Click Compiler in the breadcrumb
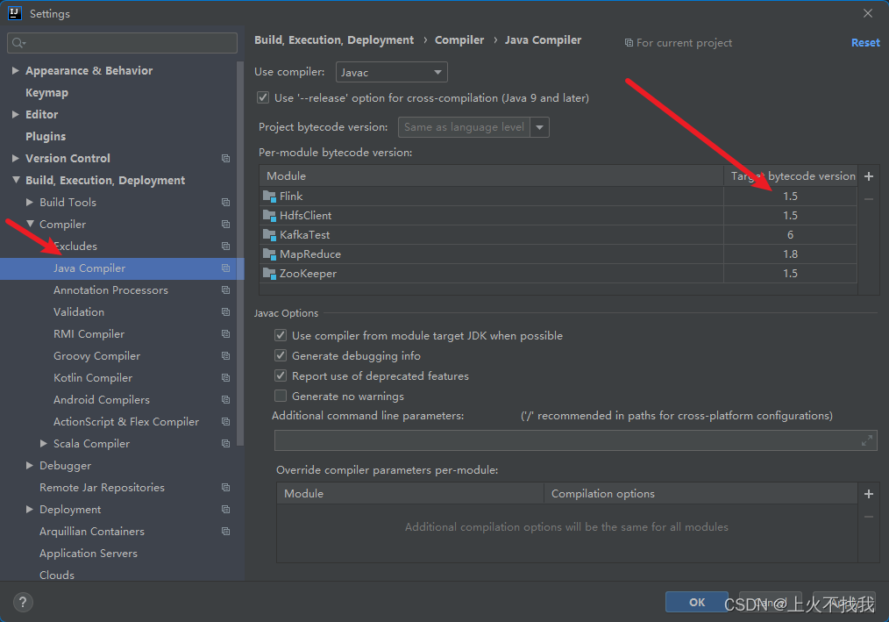This screenshot has width=889, height=622. click(x=459, y=39)
